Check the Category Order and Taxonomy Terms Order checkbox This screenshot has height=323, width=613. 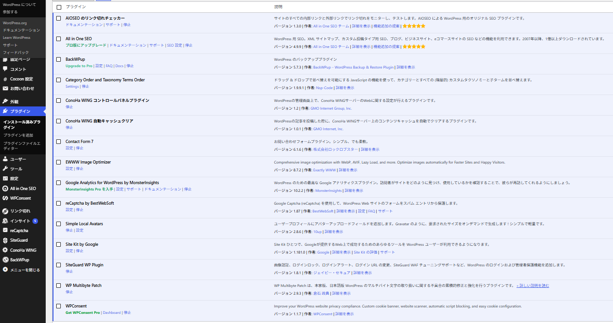pos(59,80)
